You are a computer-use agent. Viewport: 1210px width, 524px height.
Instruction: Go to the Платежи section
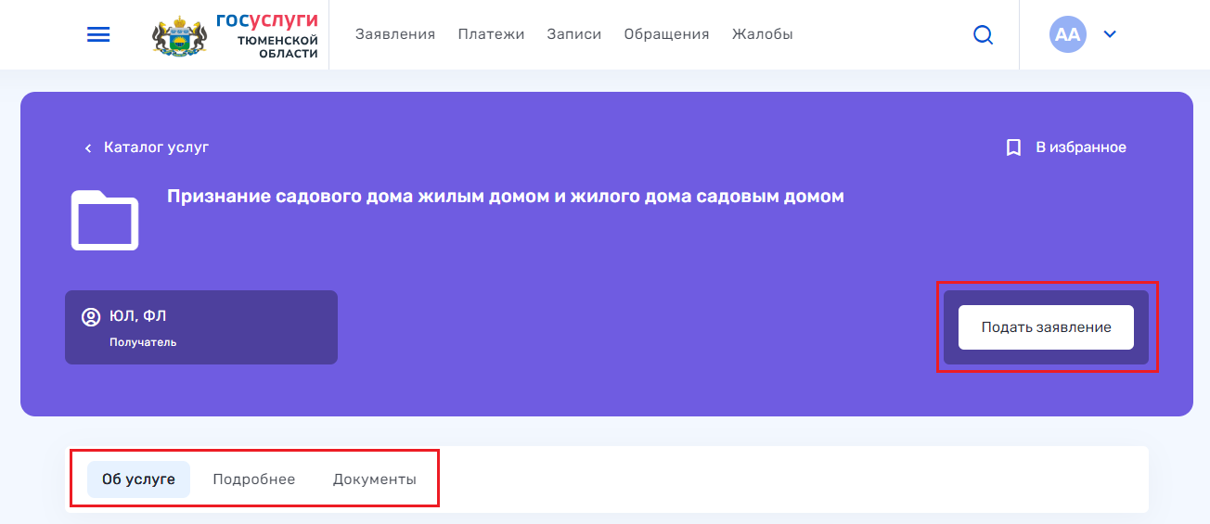(491, 34)
